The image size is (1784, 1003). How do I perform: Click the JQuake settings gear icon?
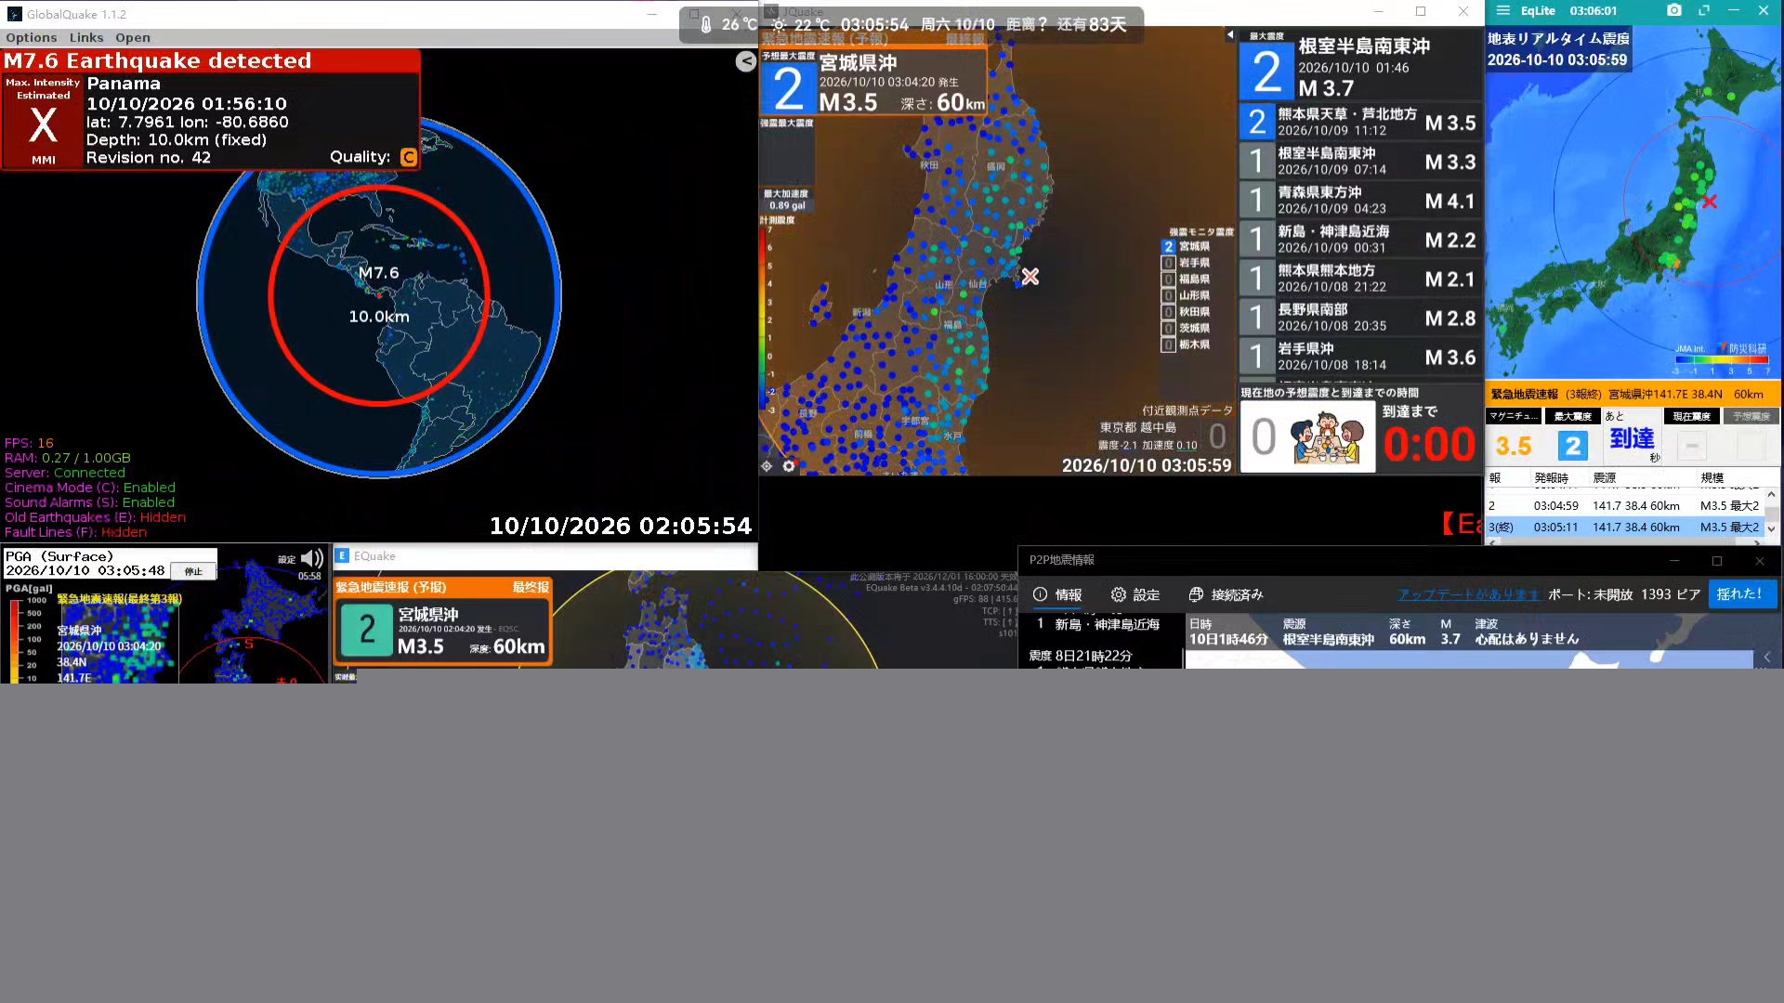[789, 466]
